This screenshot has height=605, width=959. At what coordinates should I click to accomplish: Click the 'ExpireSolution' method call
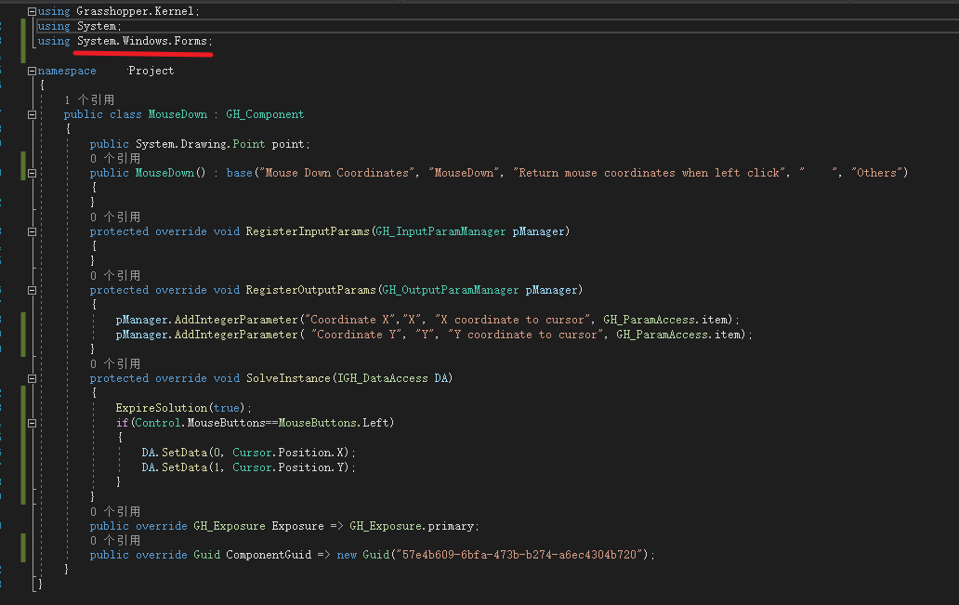(x=162, y=408)
